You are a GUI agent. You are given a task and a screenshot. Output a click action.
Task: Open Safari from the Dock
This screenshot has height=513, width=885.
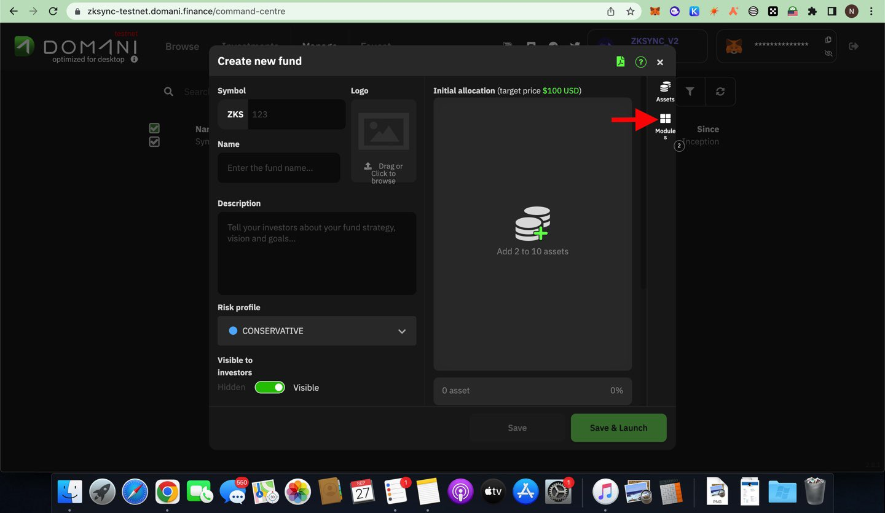[x=135, y=491]
